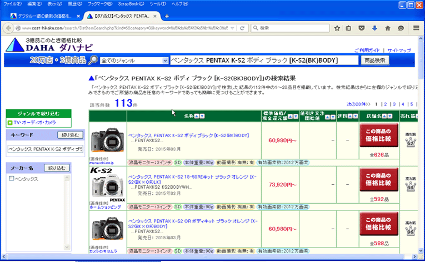The width and height of the screenshot is (425, 262).
Task: Open K-S2 18-50REキット product link
Action: [x=192, y=179]
